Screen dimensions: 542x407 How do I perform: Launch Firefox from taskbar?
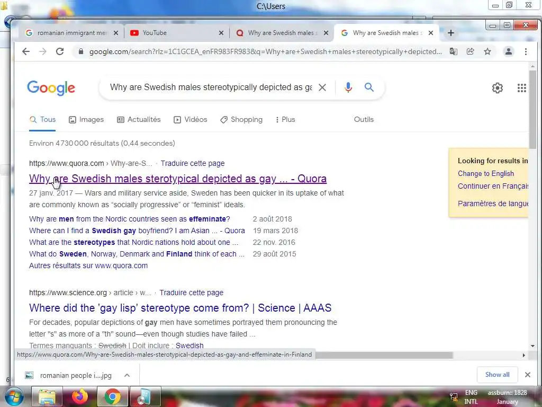point(80,396)
